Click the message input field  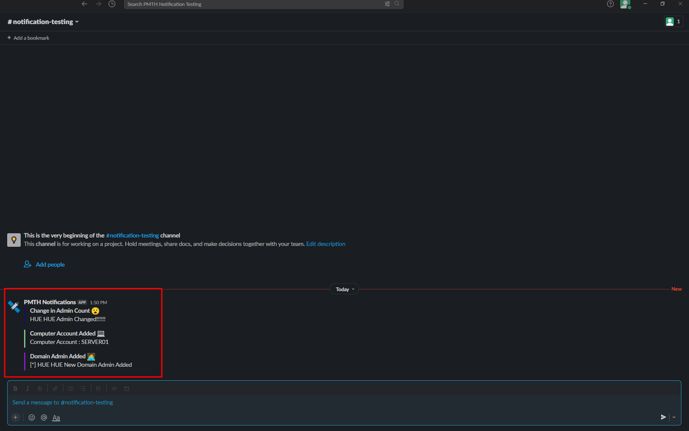(x=344, y=403)
